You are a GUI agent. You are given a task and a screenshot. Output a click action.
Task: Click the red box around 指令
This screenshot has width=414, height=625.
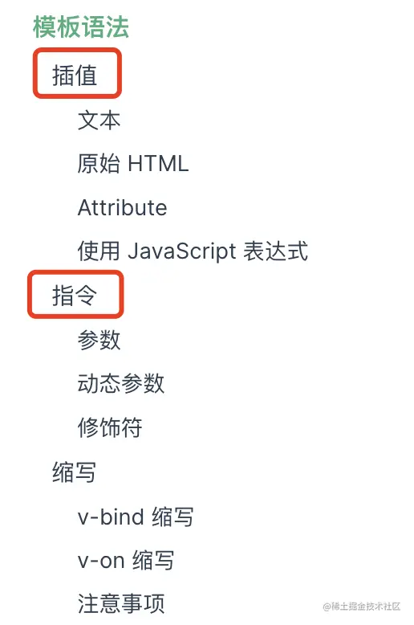point(75,295)
